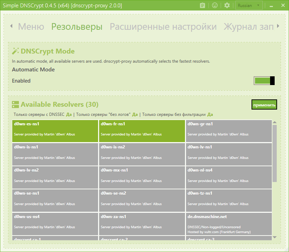Click the left tab-scroll arrow
Screen dimensions: 289x252
coord(12,26)
